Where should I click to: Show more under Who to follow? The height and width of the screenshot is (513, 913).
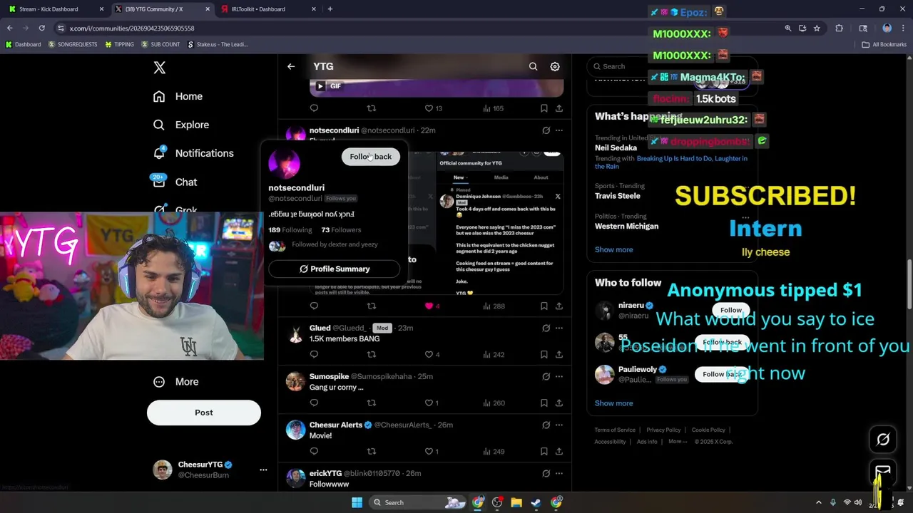(x=613, y=403)
